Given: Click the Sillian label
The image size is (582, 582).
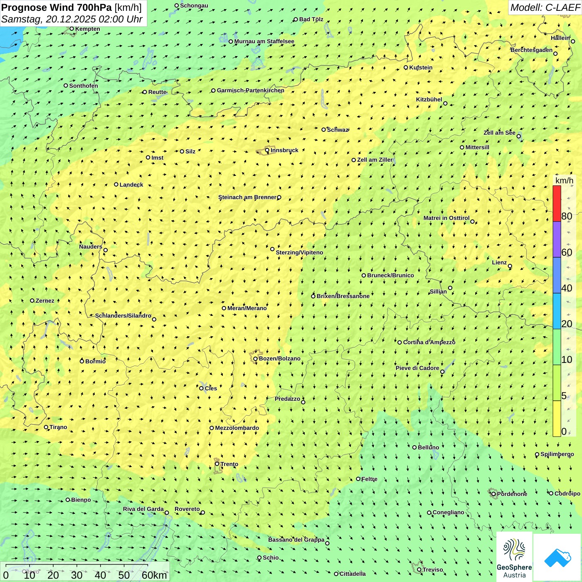Looking at the screenshot, I should pos(438,291).
